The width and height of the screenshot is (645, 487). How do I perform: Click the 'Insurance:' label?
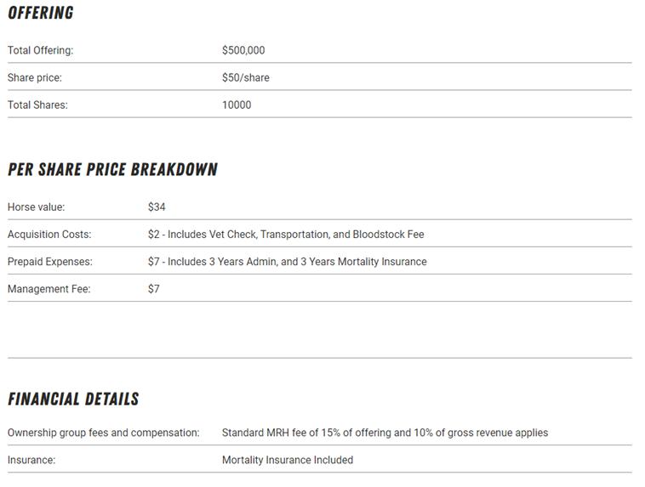coord(31,460)
